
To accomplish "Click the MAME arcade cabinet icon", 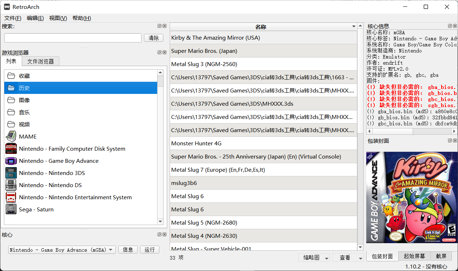I will click(11, 136).
